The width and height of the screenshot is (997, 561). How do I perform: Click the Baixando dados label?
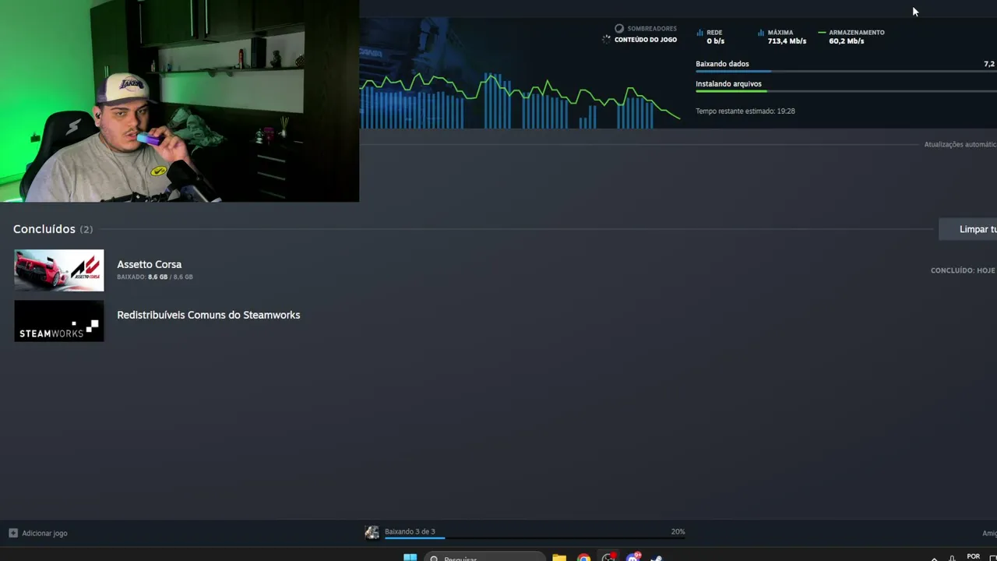tap(722, 64)
